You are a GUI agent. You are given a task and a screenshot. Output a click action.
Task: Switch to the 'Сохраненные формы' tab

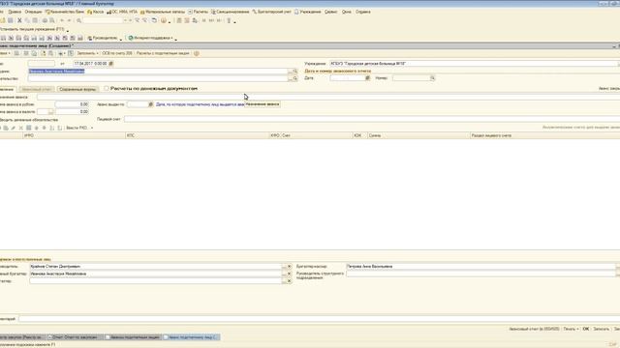pyautogui.click(x=77, y=89)
